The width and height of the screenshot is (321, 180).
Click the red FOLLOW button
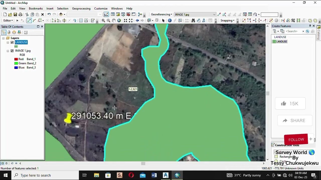(x=296, y=139)
